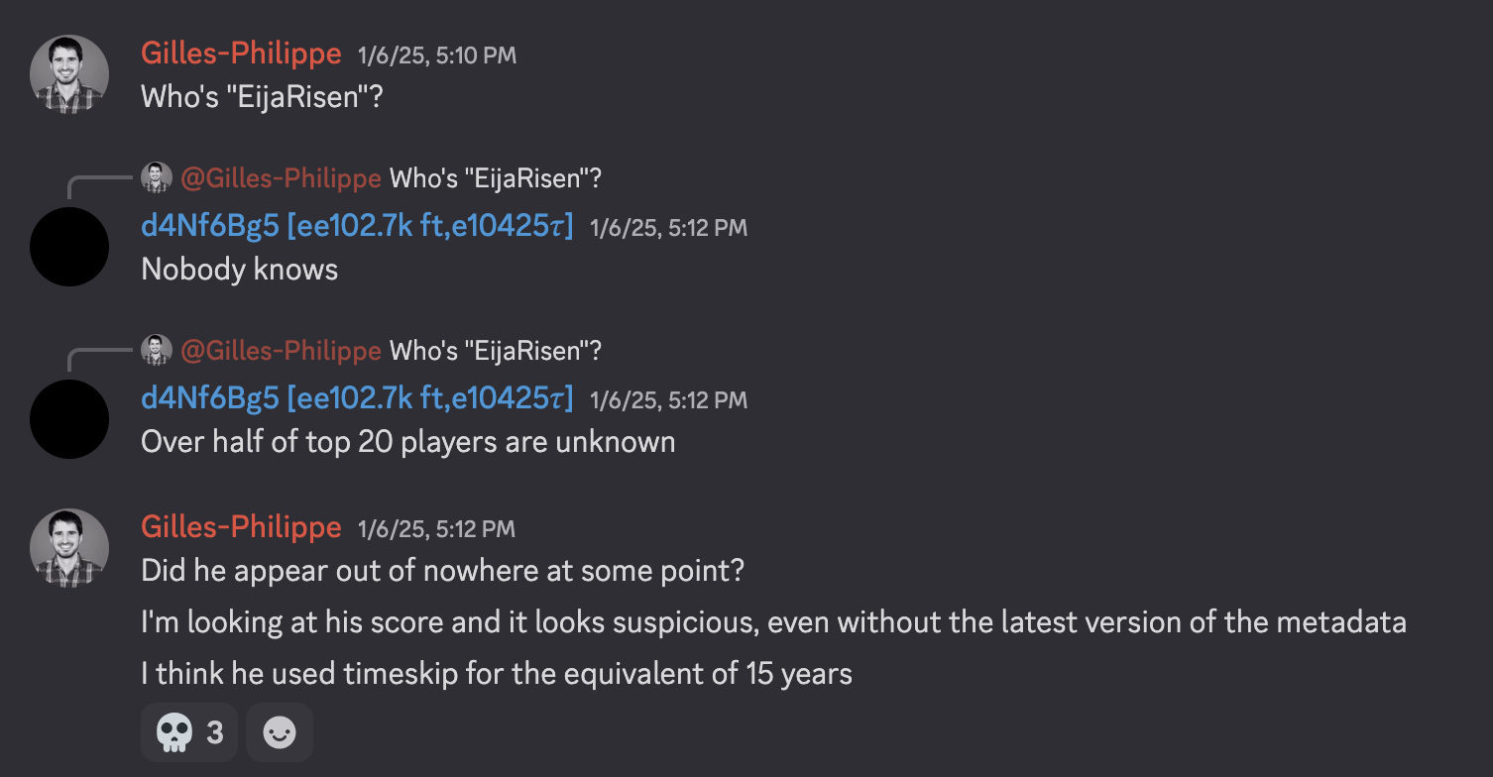Click Gilles-Philippe username above 'Did he appear' message

pos(241,528)
